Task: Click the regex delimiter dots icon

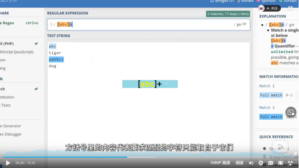Action: pos(51,24)
